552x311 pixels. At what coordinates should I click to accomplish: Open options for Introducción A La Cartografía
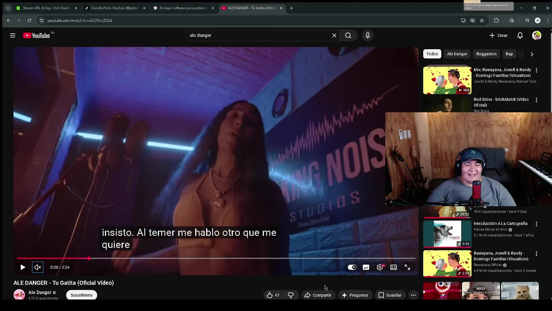coord(536,224)
